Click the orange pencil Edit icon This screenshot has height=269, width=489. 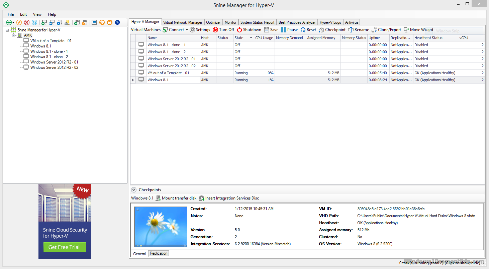(x=19, y=22)
